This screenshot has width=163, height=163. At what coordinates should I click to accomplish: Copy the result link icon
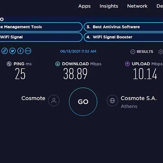5,51
